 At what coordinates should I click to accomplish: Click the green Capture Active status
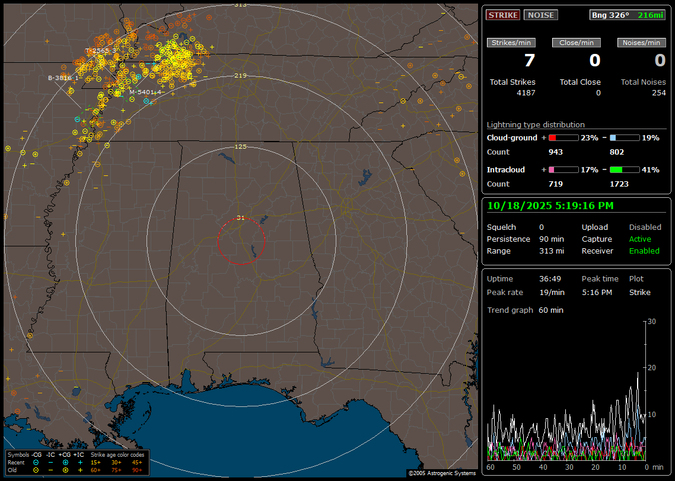(640, 239)
